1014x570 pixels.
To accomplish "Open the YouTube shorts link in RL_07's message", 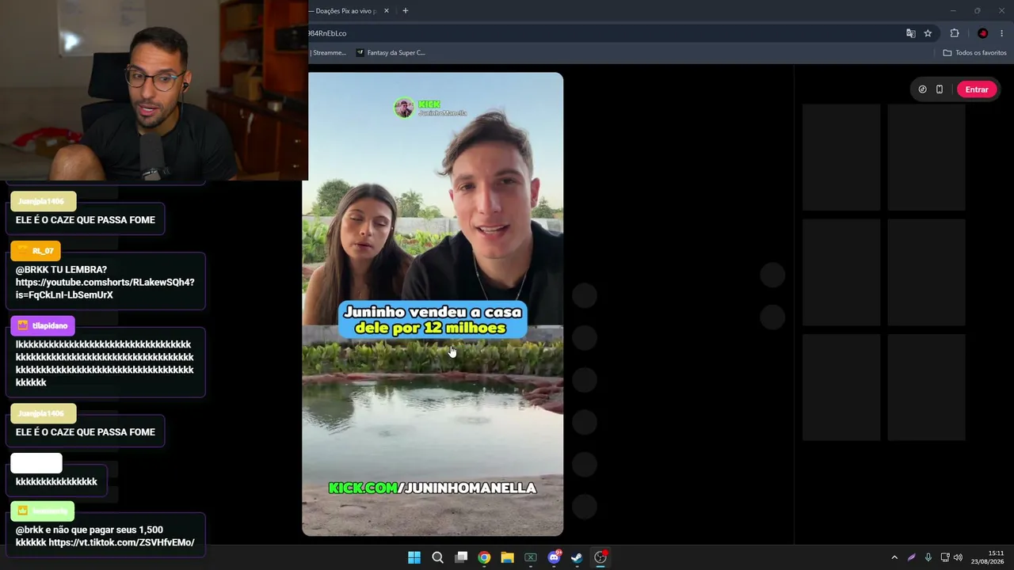I will (x=105, y=288).
